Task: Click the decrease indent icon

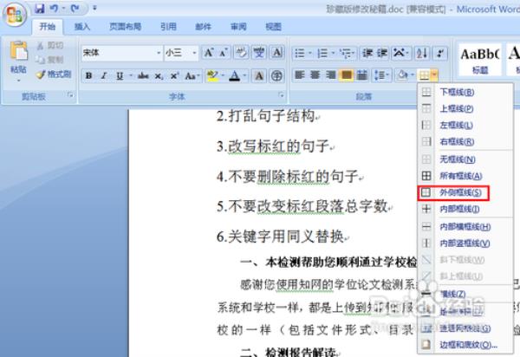Action: tap(367, 53)
